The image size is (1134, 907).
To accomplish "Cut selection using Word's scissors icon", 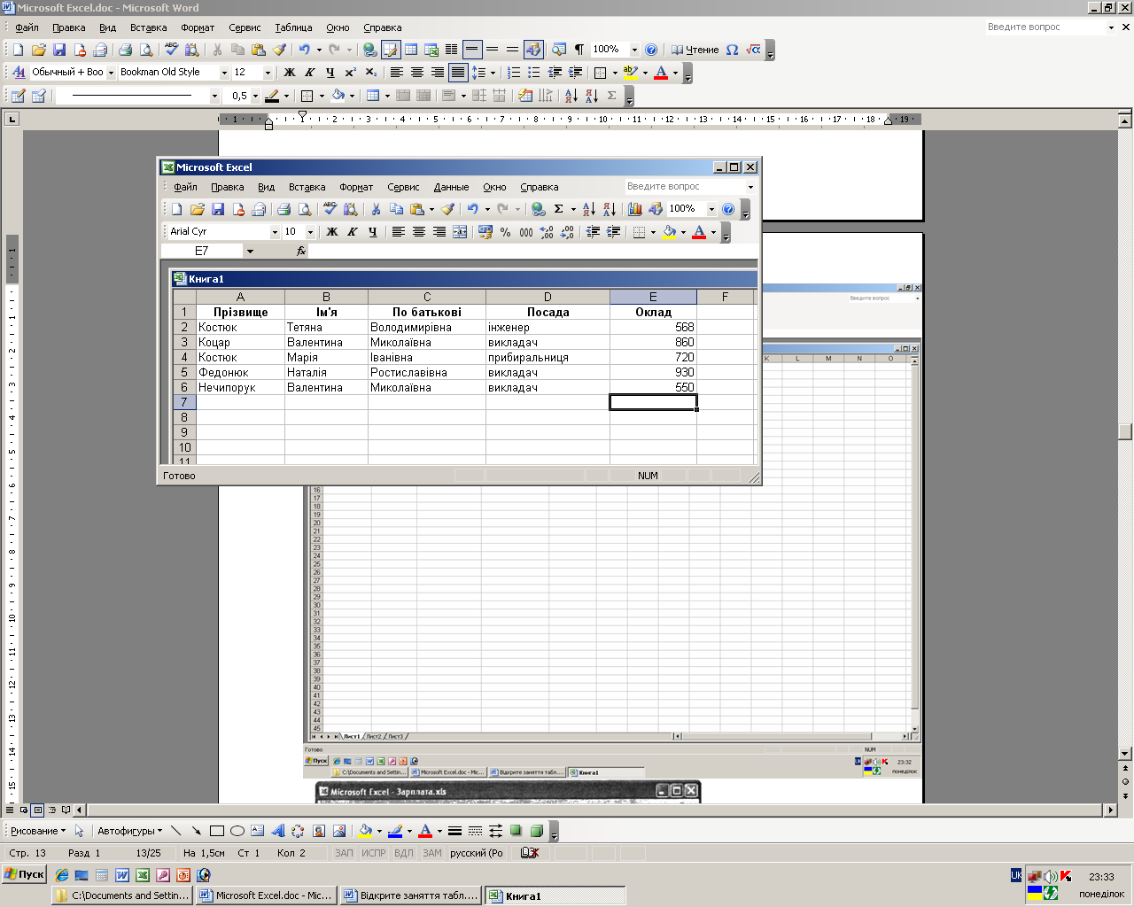I will point(216,50).
